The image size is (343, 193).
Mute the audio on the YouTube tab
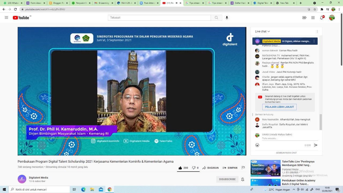pos(176,3)
